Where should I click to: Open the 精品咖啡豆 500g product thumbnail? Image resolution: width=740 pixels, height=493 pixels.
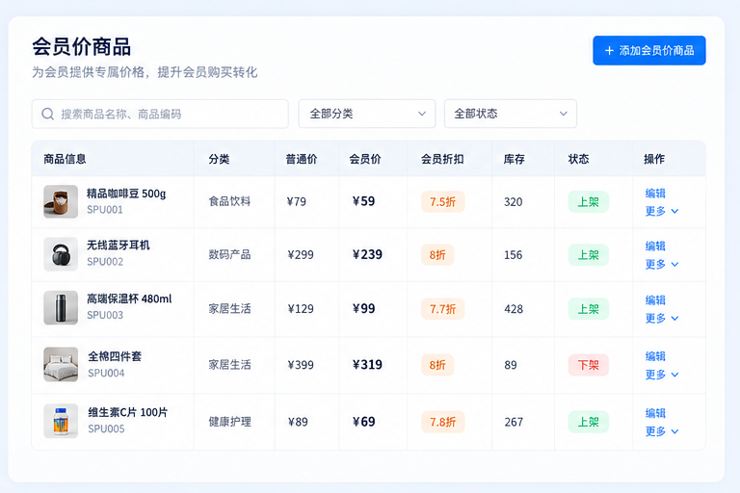pos(61,201)
